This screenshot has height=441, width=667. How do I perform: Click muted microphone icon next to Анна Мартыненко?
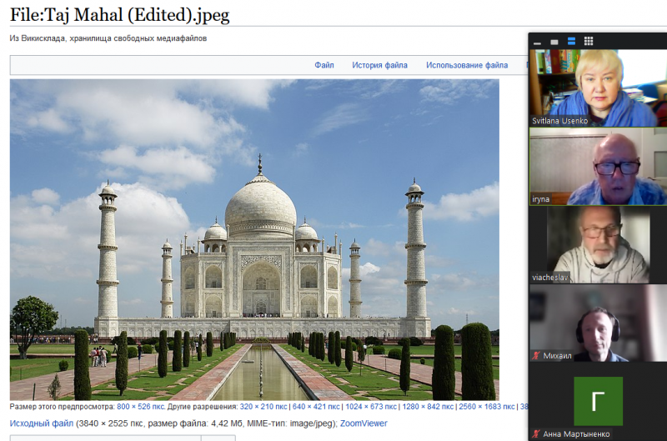pos(536,433)
